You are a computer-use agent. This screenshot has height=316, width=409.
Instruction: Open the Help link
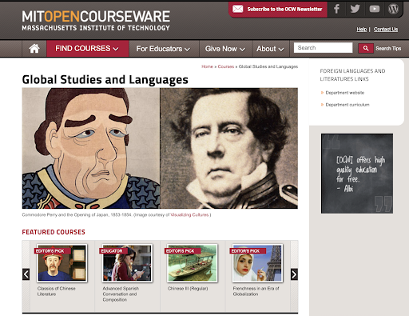point(362,30)
